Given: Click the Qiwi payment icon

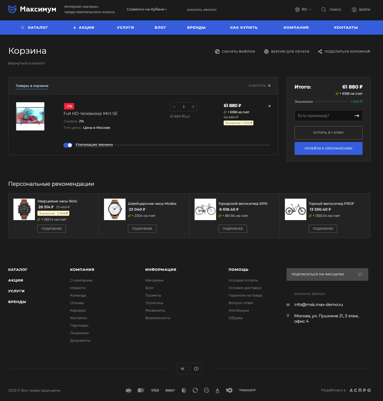Looking at the screenshot, I should pos(195,390).
